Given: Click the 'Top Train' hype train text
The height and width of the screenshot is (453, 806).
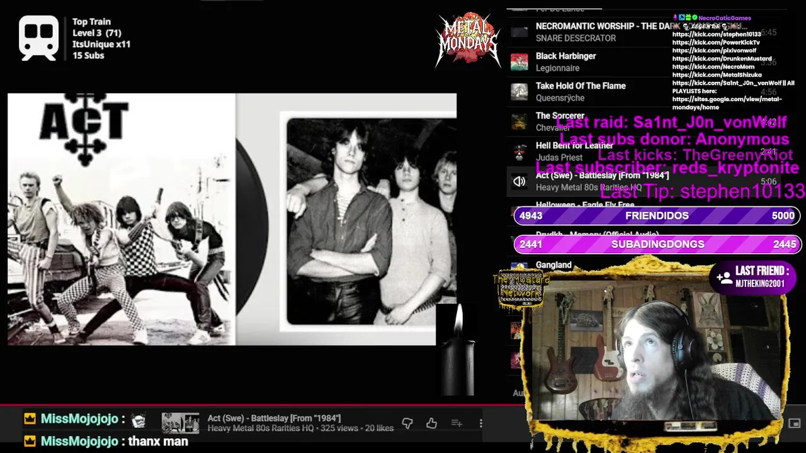Looking at the screenshot, I should (x=91, y=21).
